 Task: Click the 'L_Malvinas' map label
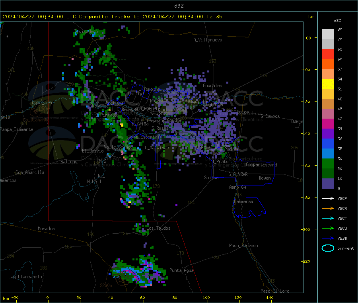click(x=157, y=148)
